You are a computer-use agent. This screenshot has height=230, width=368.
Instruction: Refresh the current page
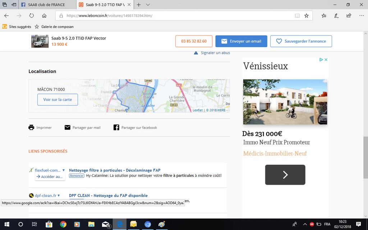point(32,16)
